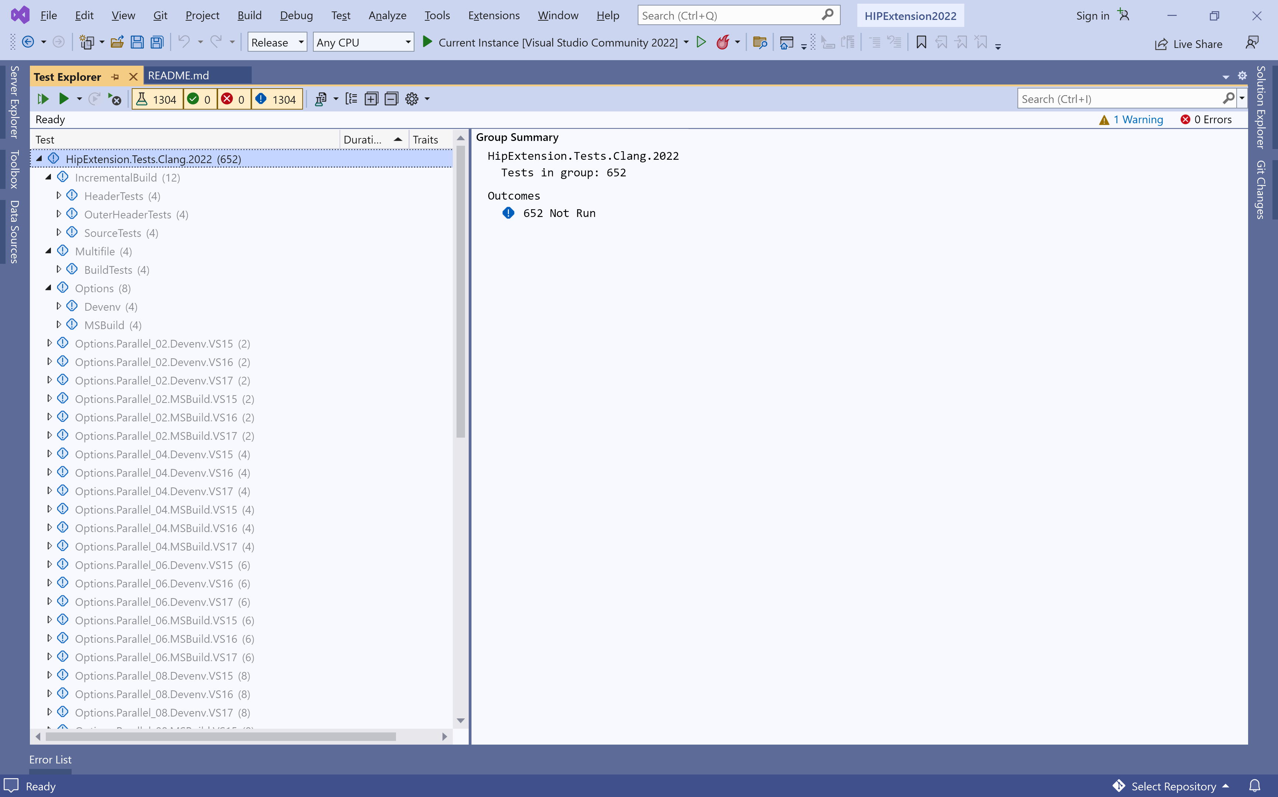Click the test list horizontal scrollbar
Viewport: 1278px width, 797px height.
(220, 736)
